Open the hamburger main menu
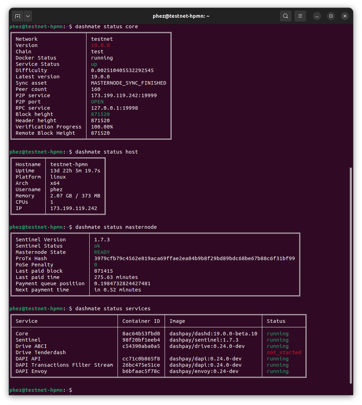The height and width of the screenshot is (405, 362). [x=300, y=16]
